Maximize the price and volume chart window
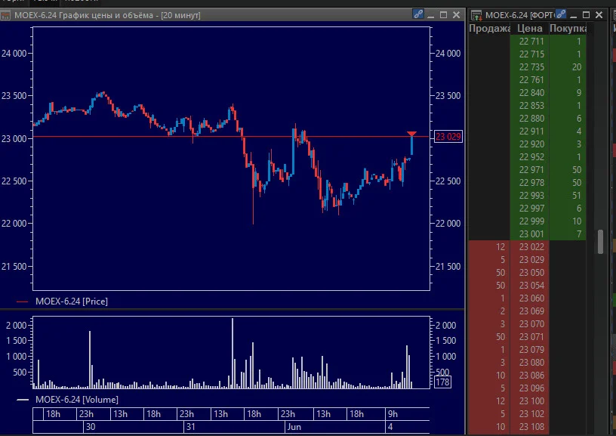616x436 pixels. [444, 15]
